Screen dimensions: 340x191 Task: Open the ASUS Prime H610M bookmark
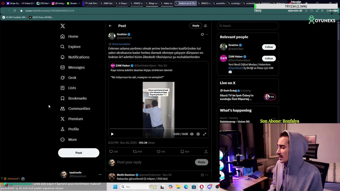[x=41, y=17]
